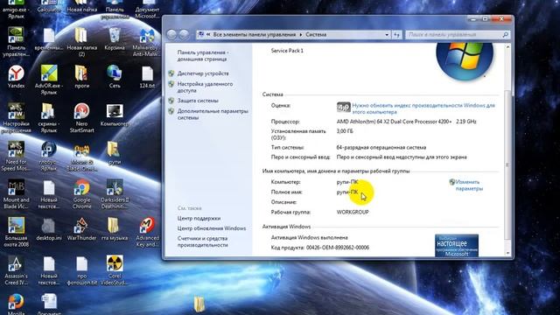
Task: Launch the Darksiders II desktop icon
Action: (x=115, y=193)
